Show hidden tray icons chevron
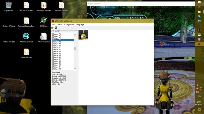The height and width of the screenshot is (114, 204). (x=197, y=85)
